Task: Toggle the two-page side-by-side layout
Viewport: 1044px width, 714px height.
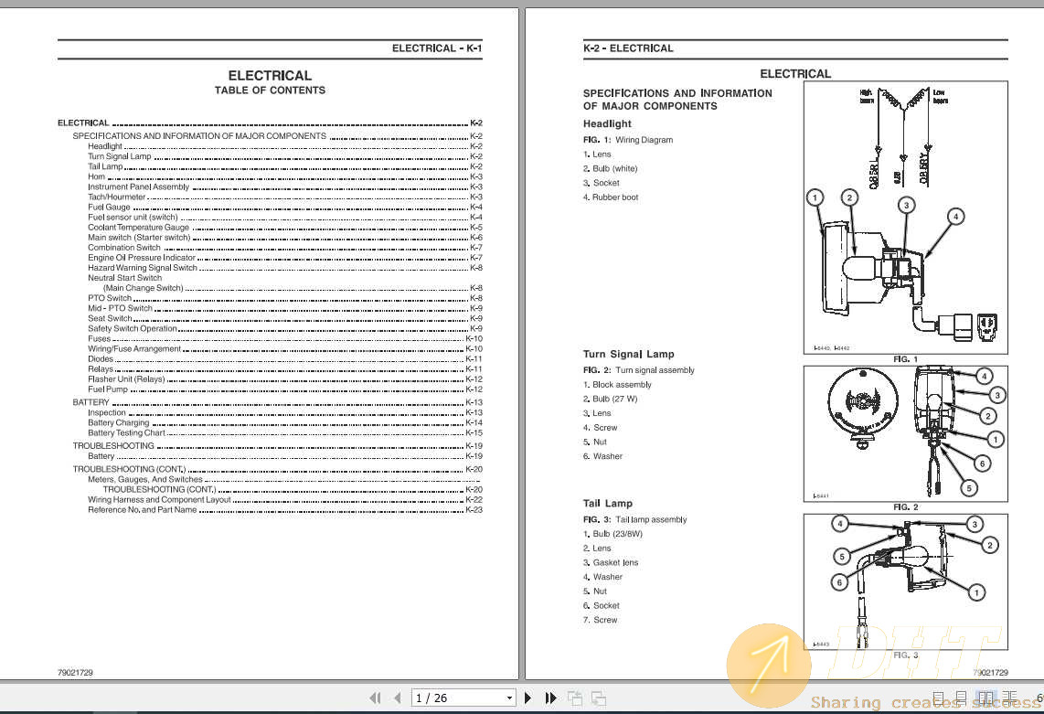Action: (985, 698)
